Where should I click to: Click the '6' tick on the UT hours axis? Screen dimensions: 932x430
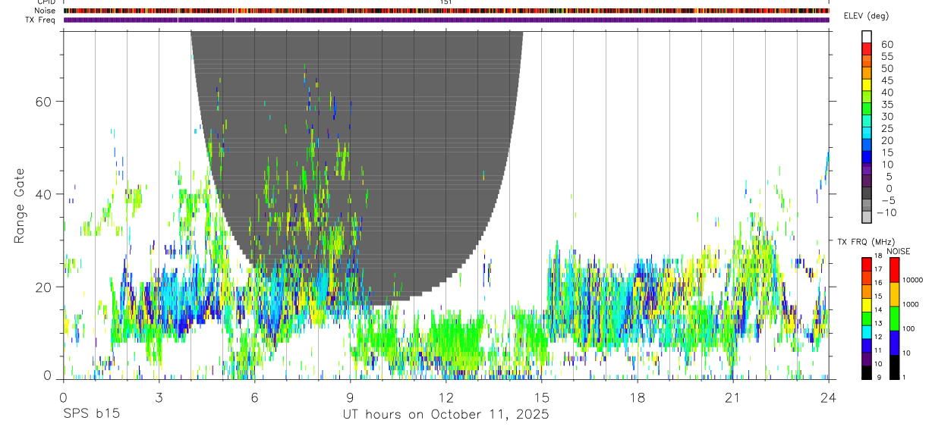pyautogui.click(x=254, y=397)
